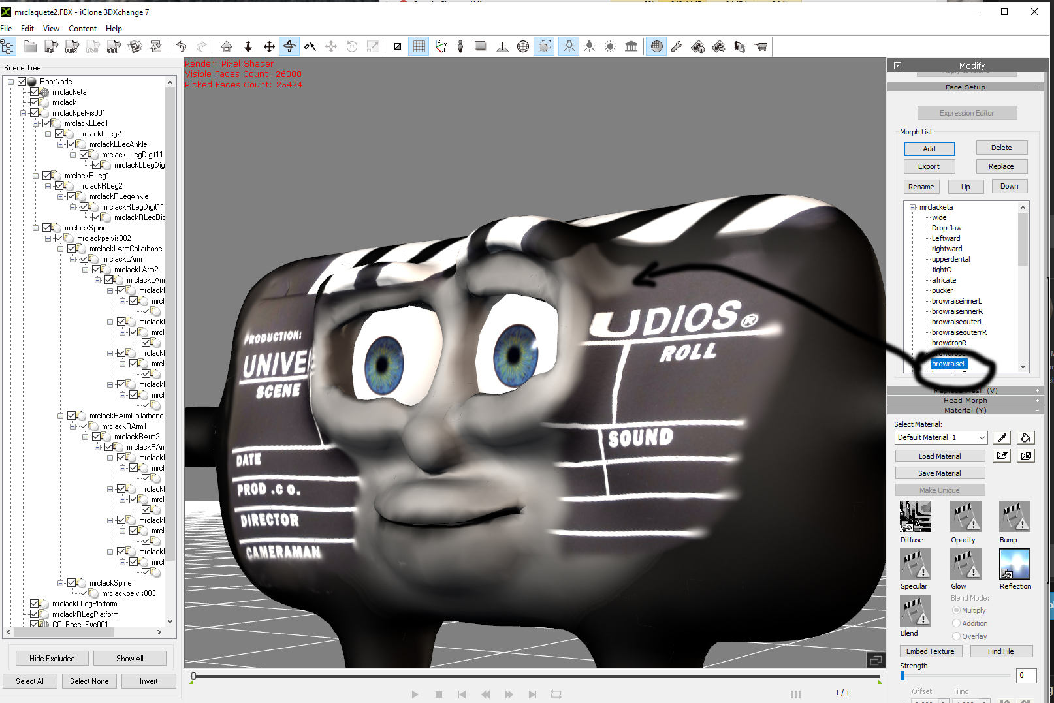Toggle the mrclackLArmCollarbone checkbox
Viewport: 1054px width, 703px height.
tap(71, 249)
